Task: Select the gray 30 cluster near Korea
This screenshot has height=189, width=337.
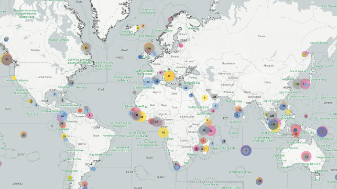Action: (298, 84)
